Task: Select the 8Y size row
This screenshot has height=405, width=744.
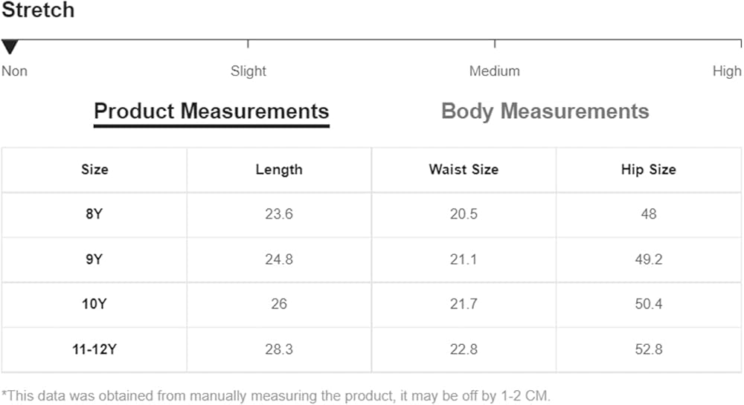Action: tap(94, 214)
